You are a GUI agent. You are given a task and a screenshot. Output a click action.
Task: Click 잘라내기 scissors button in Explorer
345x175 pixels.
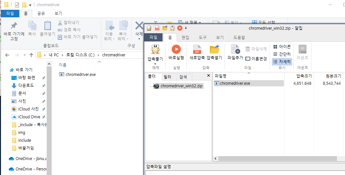point(69,22)
